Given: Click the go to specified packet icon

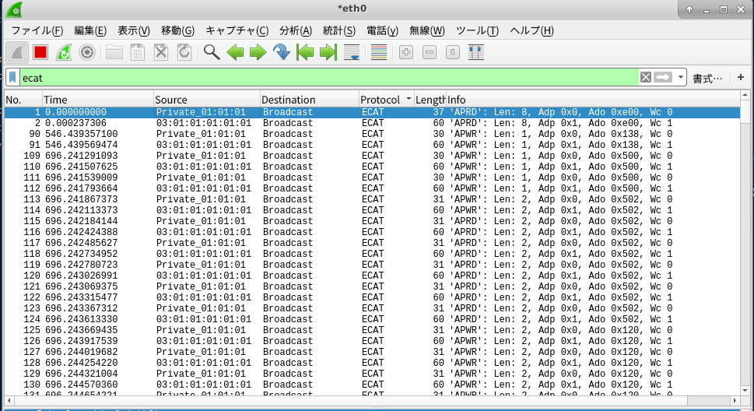Looking at the screenshot, I should (282, 52).
